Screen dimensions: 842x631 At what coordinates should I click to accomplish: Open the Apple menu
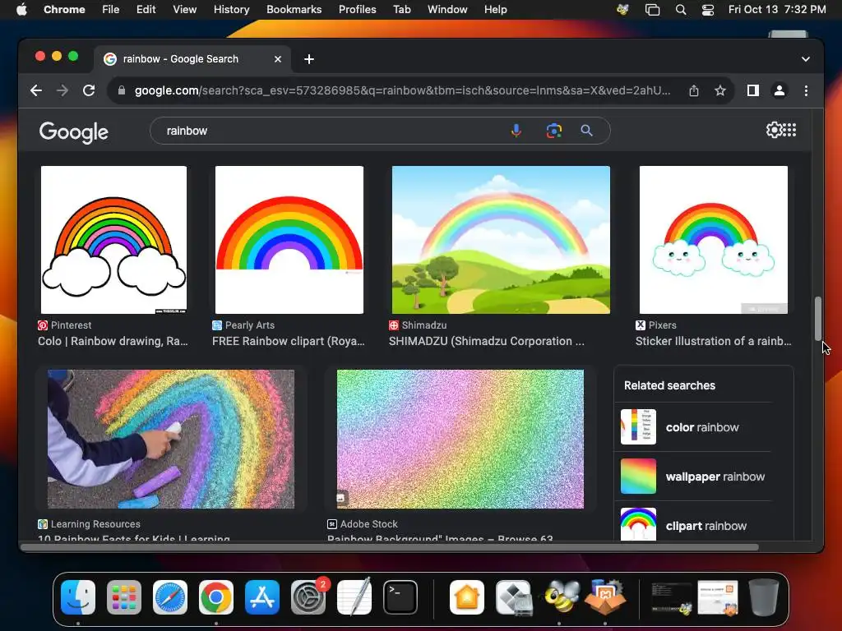(21, 9)
